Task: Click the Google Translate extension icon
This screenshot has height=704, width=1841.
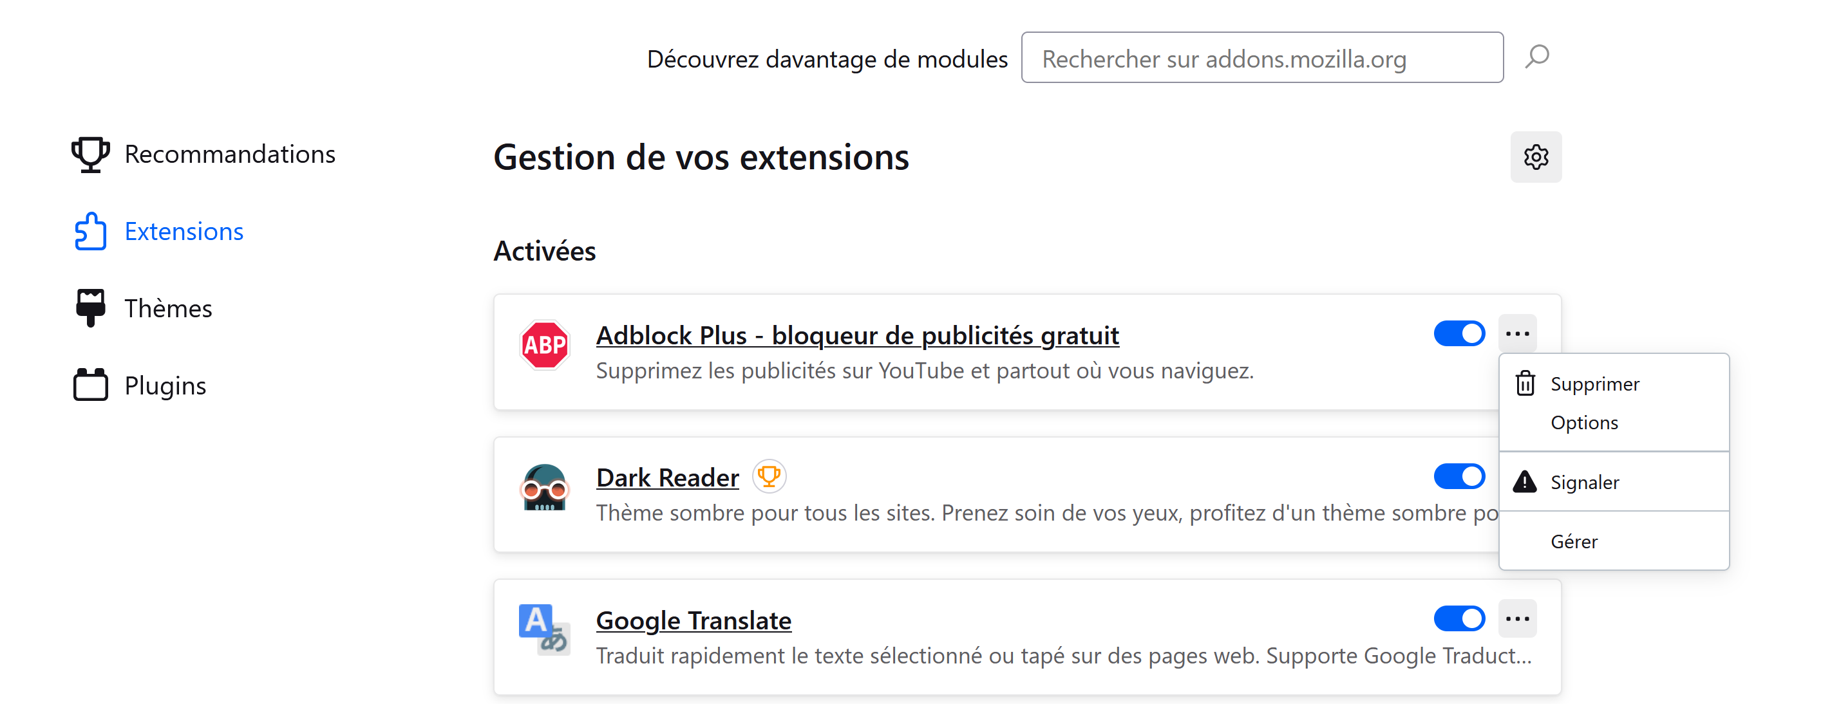Action: (x=545, y=629)
